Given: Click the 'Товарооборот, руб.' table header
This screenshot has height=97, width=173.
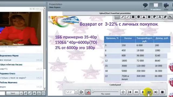Looking at the screenshot, I should click(145, 39).
